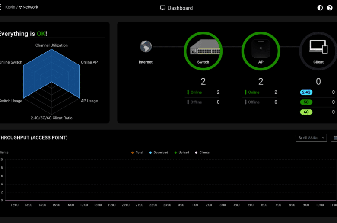
Task: Toggle the Clients legend series
Action: point(202,153)
